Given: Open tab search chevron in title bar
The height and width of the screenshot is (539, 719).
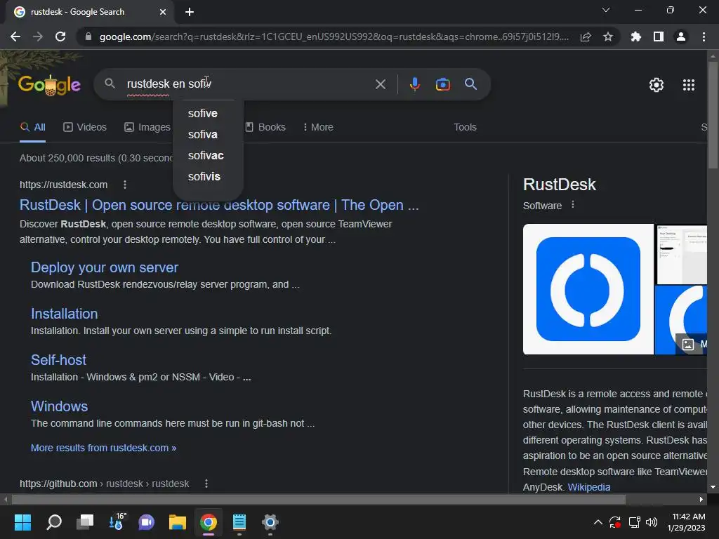Looking at the screenshot, I should pyautogui.click(x=606, y=10).
